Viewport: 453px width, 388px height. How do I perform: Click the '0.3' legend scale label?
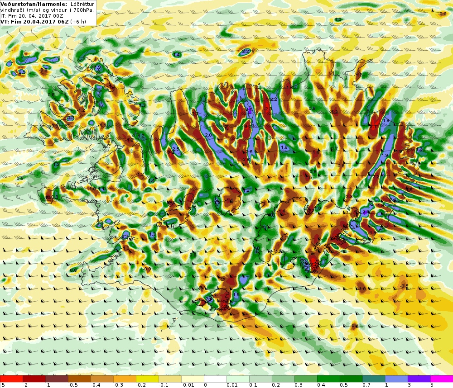(x=299, y=385)
